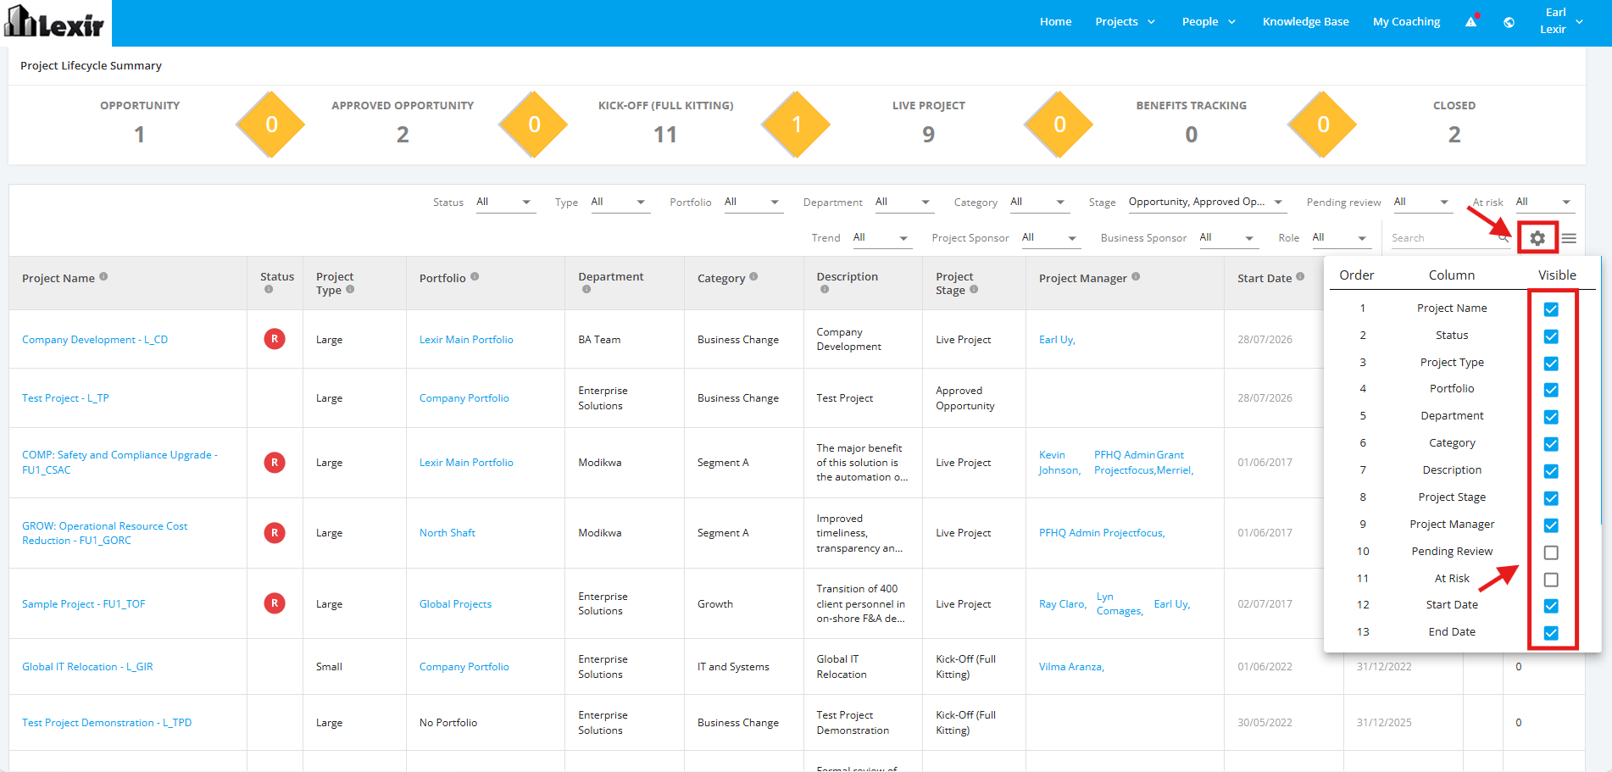This screenshot has width=1612, height=772.
Task: Open the Projects menu
Action: [x=1125, y=22]
